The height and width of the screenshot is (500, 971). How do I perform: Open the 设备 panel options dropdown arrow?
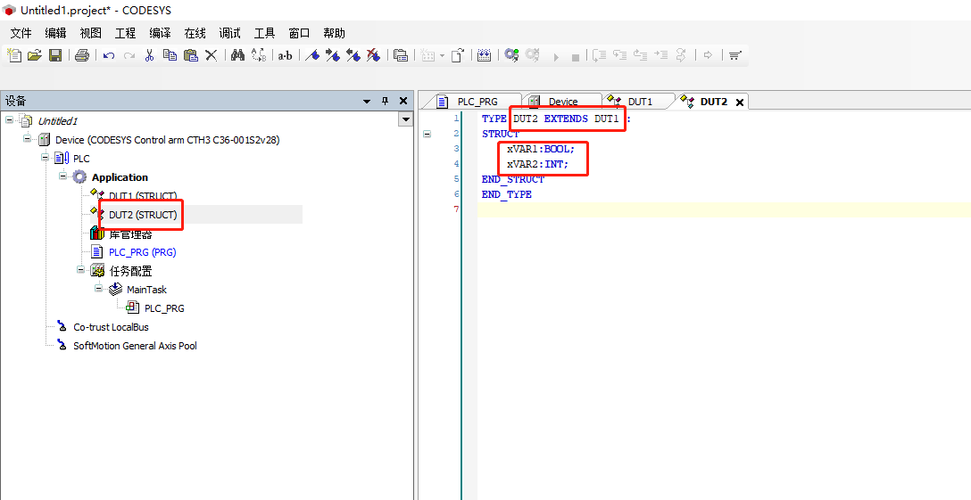(367, 101)
